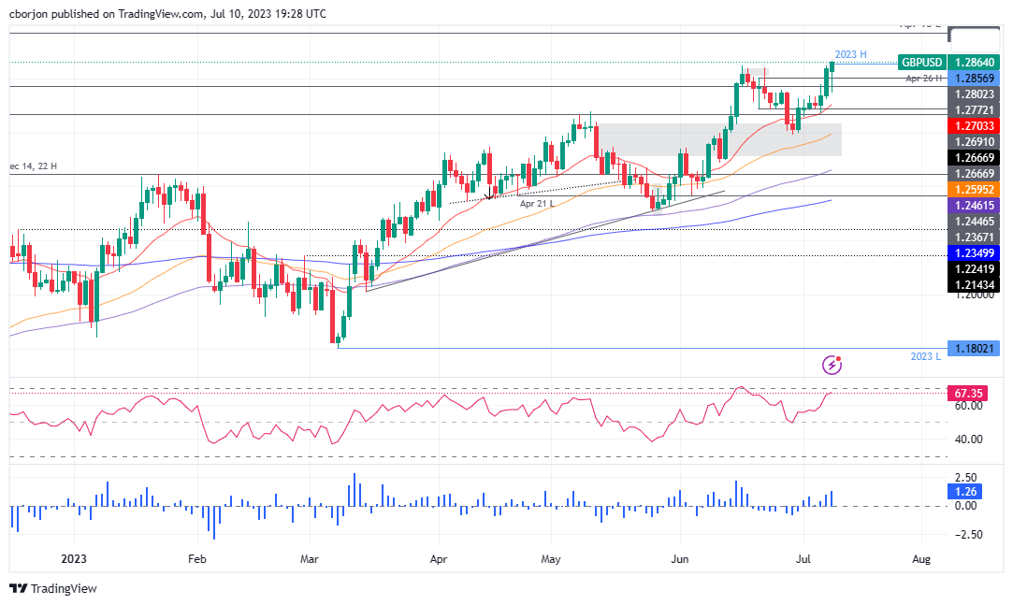This screenshot has width=1013, height=605.
Task: Toggle the 2023 L low level line
Action: 925,358
